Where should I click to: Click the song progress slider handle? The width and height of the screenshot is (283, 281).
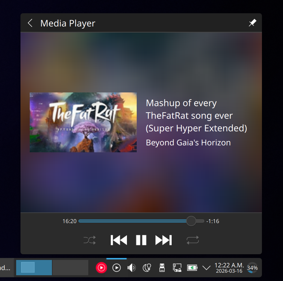(x=191, y=221)
